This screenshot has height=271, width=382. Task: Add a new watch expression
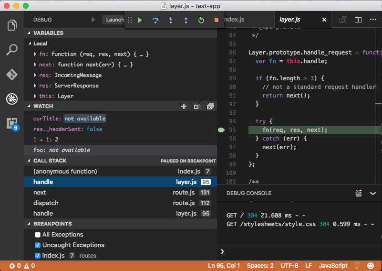tap(184, 107)
